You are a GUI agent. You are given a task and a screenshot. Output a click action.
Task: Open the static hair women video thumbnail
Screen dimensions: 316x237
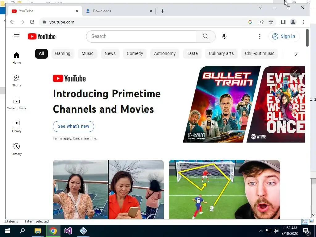(x=108, y=189)
